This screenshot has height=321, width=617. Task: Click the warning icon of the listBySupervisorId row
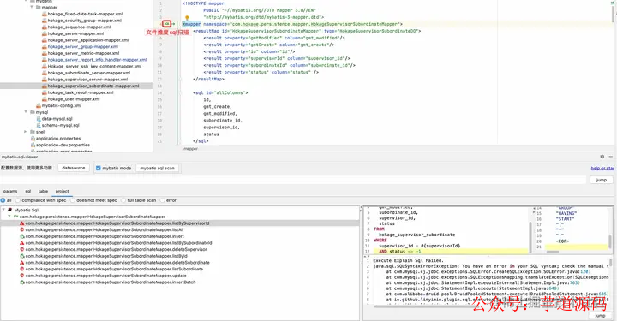22,223
